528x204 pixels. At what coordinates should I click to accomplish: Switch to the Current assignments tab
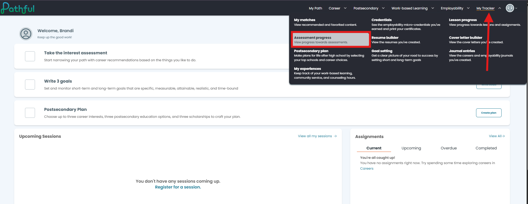tap(374, 148)
